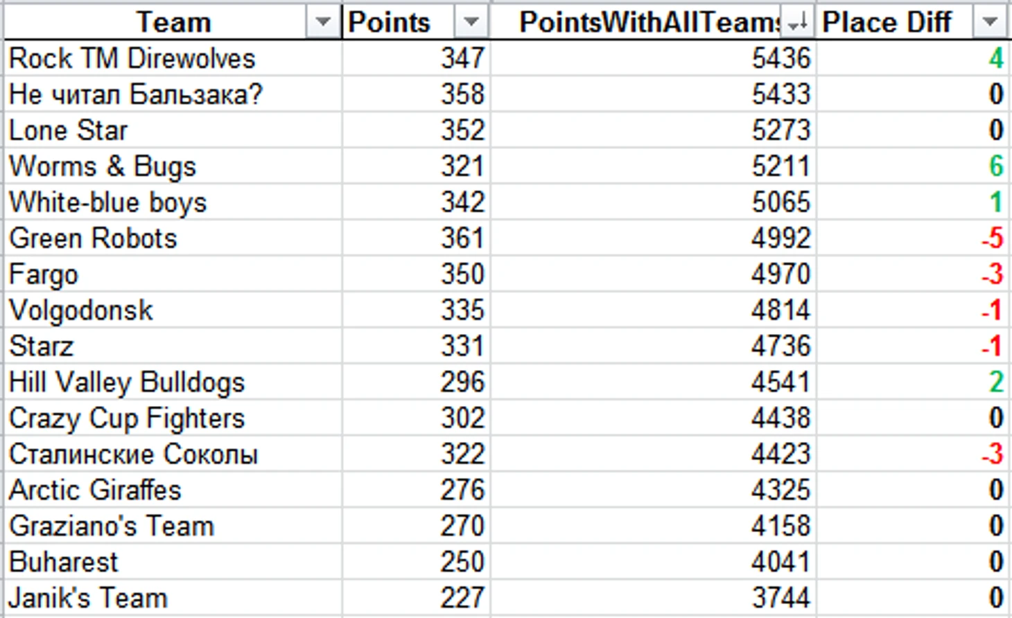
Task: Click the Graziano's Team cell
Action: [173, 527]
